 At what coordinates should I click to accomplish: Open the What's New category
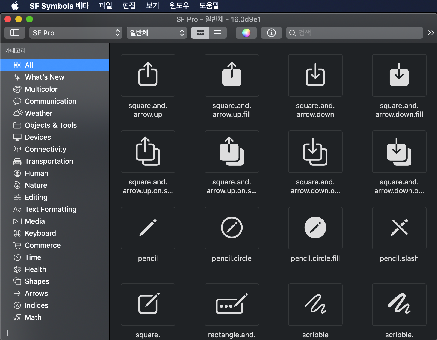point(55,77)
